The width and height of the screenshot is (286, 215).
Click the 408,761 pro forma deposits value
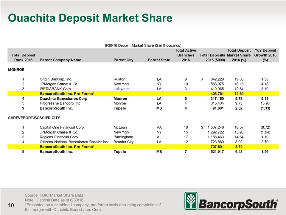pyautogui.click(x=217, y=94)
